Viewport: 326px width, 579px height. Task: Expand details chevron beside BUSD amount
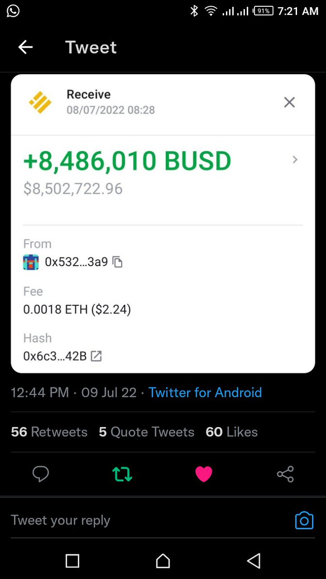point(295,160)
